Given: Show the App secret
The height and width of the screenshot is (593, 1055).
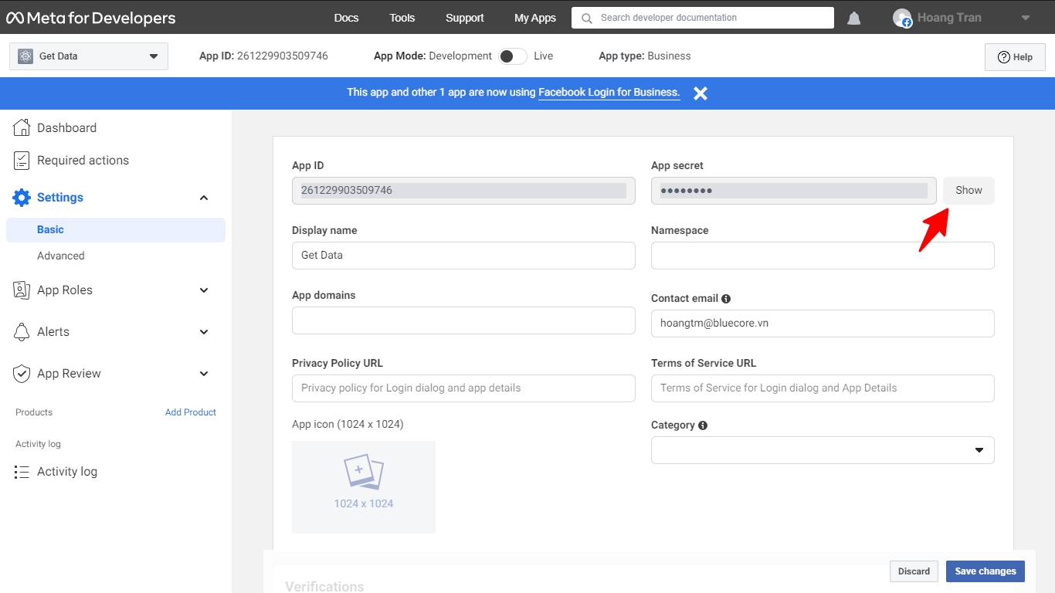Looking at the screenshot, I should pos(968,191).
